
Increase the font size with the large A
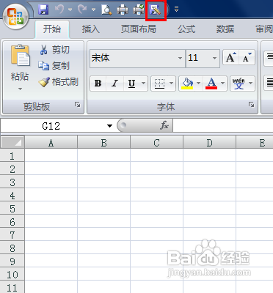coord(231,58)
